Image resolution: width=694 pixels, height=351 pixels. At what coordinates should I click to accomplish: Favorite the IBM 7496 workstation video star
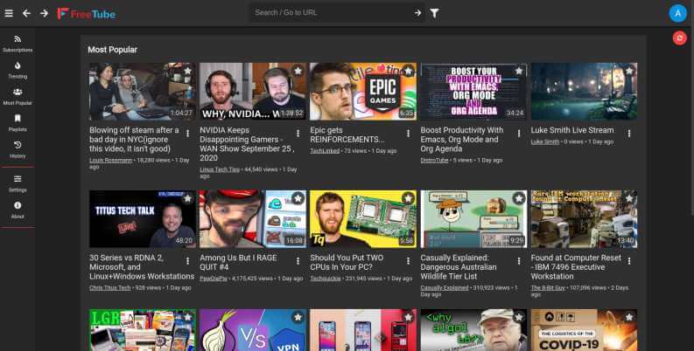click(x=629, y=198)
